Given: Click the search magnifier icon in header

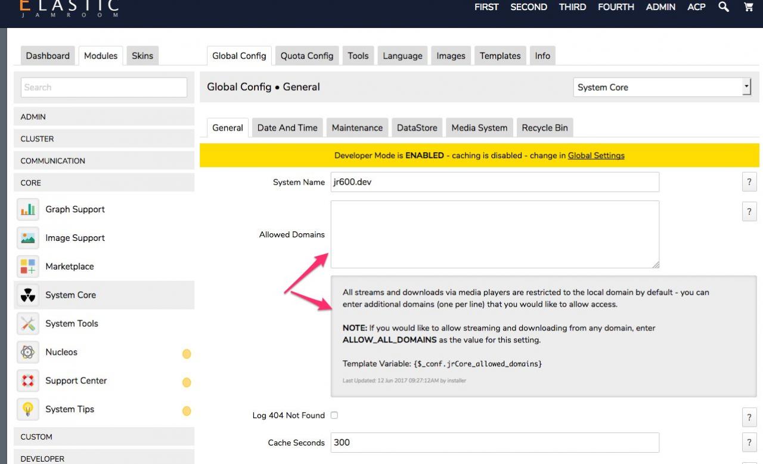Looking at the screenshot, I should coord(724,7).
